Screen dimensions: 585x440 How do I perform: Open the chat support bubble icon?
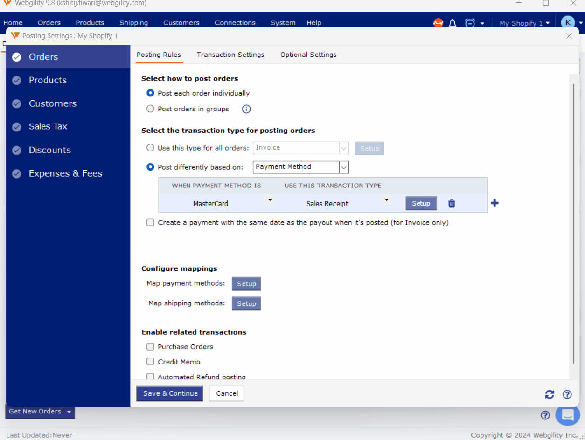[567, 414]
